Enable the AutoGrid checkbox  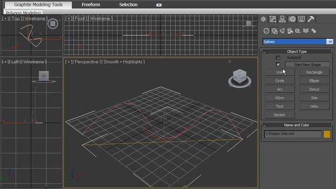(x=278, y=58)
